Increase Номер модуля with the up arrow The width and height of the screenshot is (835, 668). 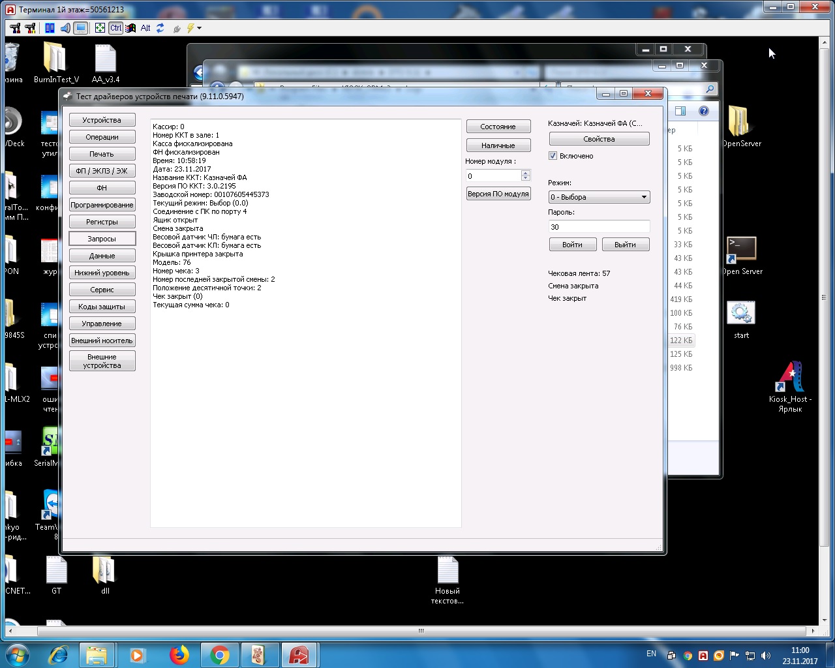click(x=526, y=173)
